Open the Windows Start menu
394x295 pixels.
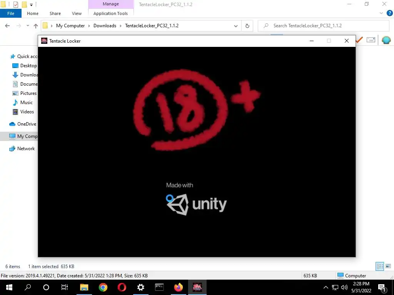[9, 287]
